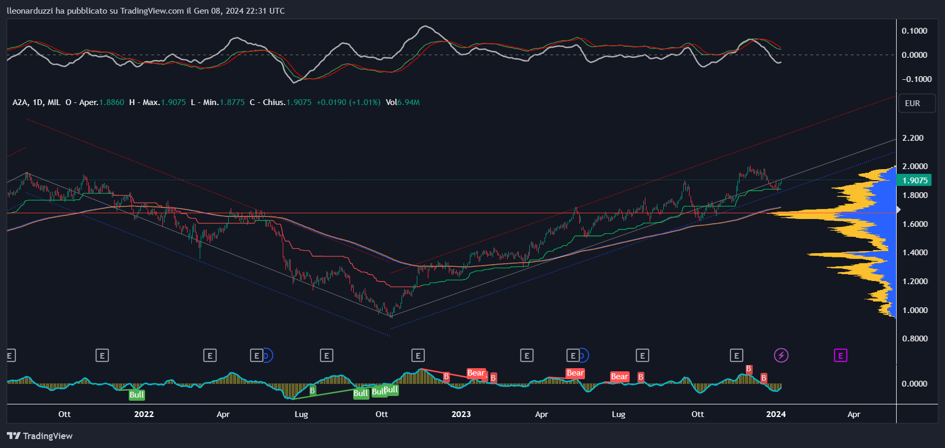Click the TradingView logo

tap(40, 436)
